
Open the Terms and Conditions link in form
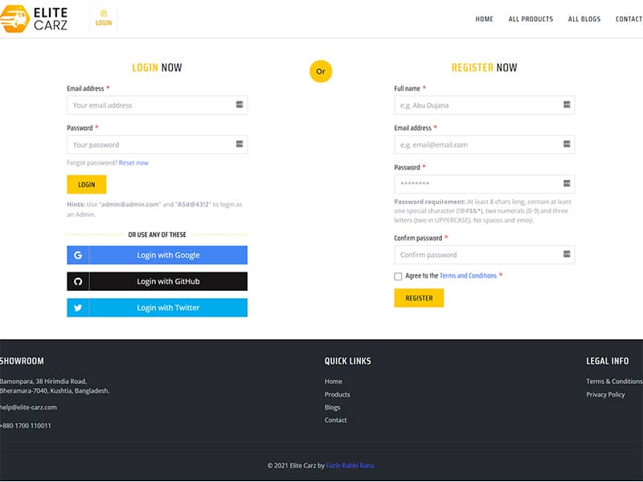468,276
